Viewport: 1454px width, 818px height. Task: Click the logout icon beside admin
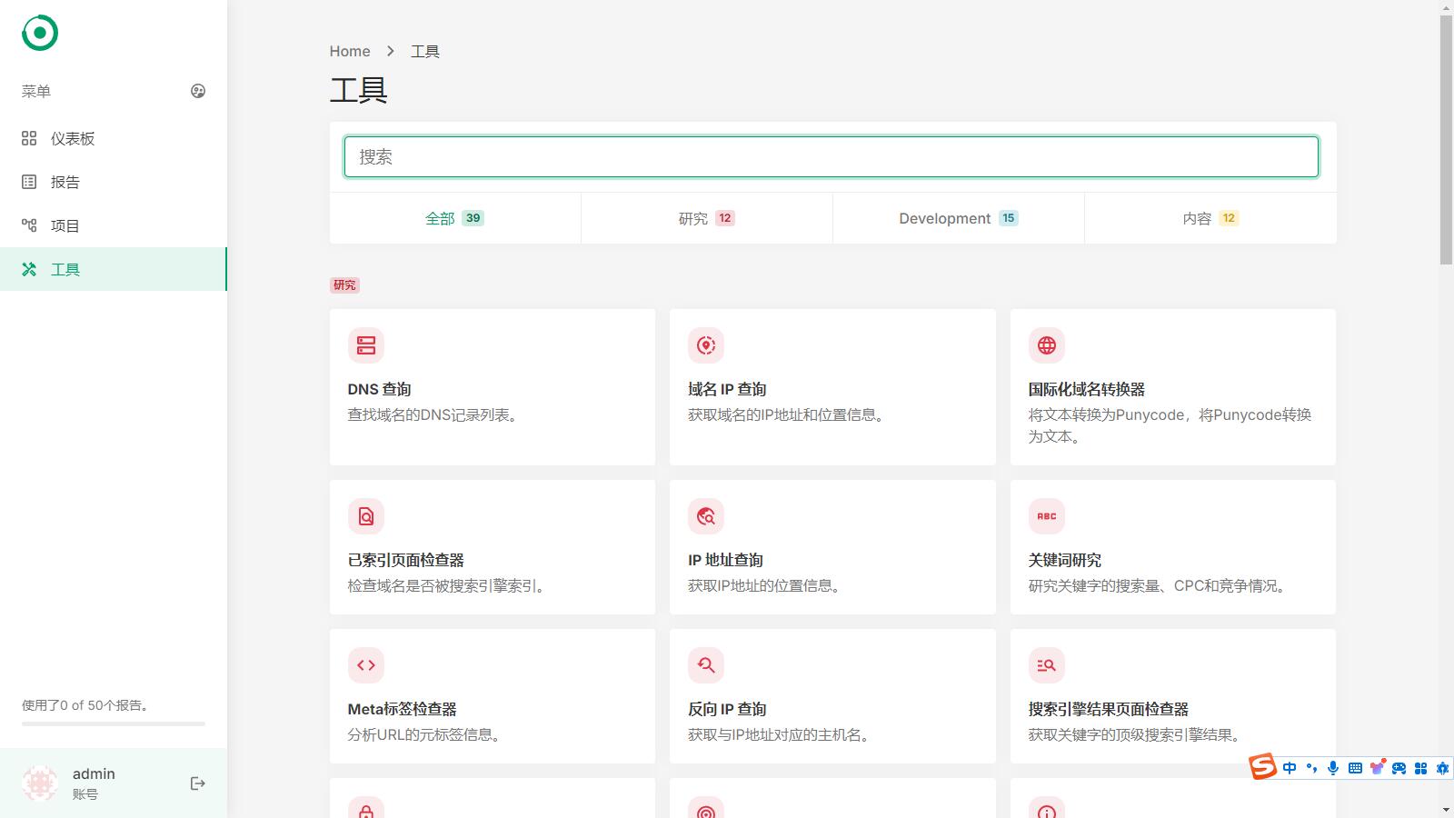click(x=198, y=783)
